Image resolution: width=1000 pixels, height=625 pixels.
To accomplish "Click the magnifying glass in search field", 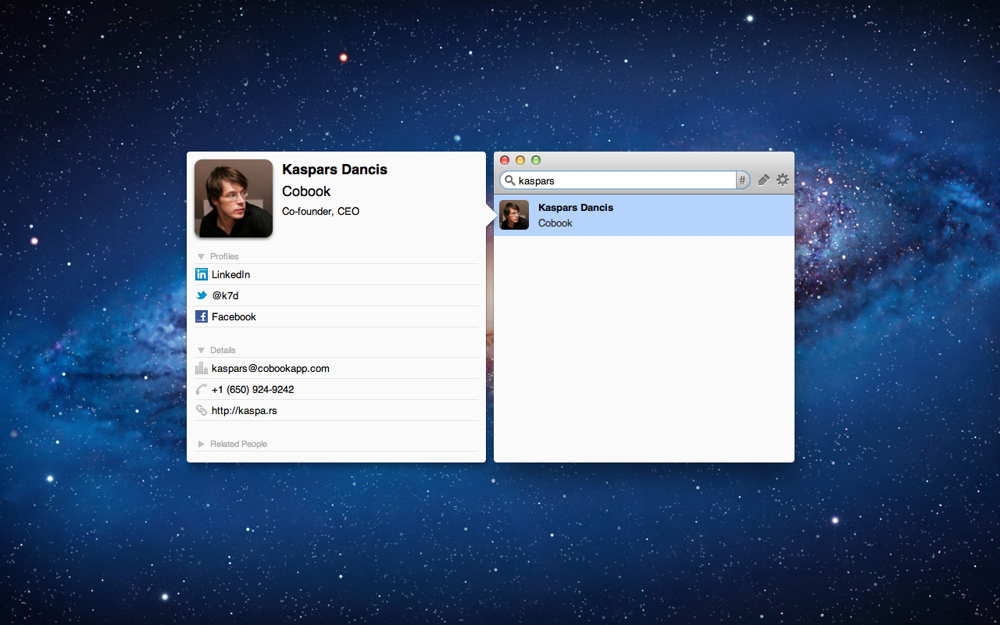I will (510, 180).
